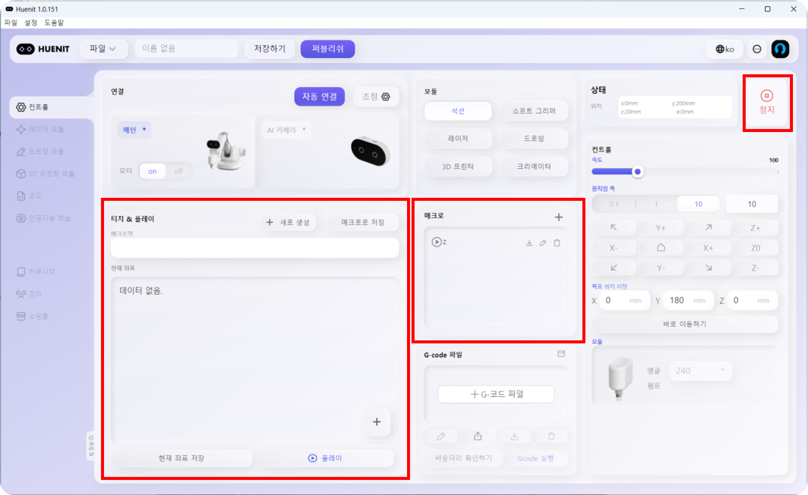Select the 0.1 movement step option
This screenshot has height=495, width=808.
tap(614, 204)
